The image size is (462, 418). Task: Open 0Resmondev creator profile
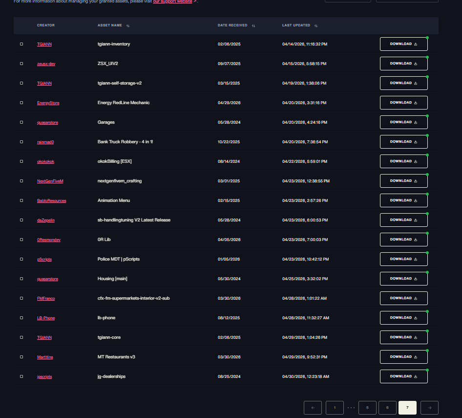pos(49,240)
